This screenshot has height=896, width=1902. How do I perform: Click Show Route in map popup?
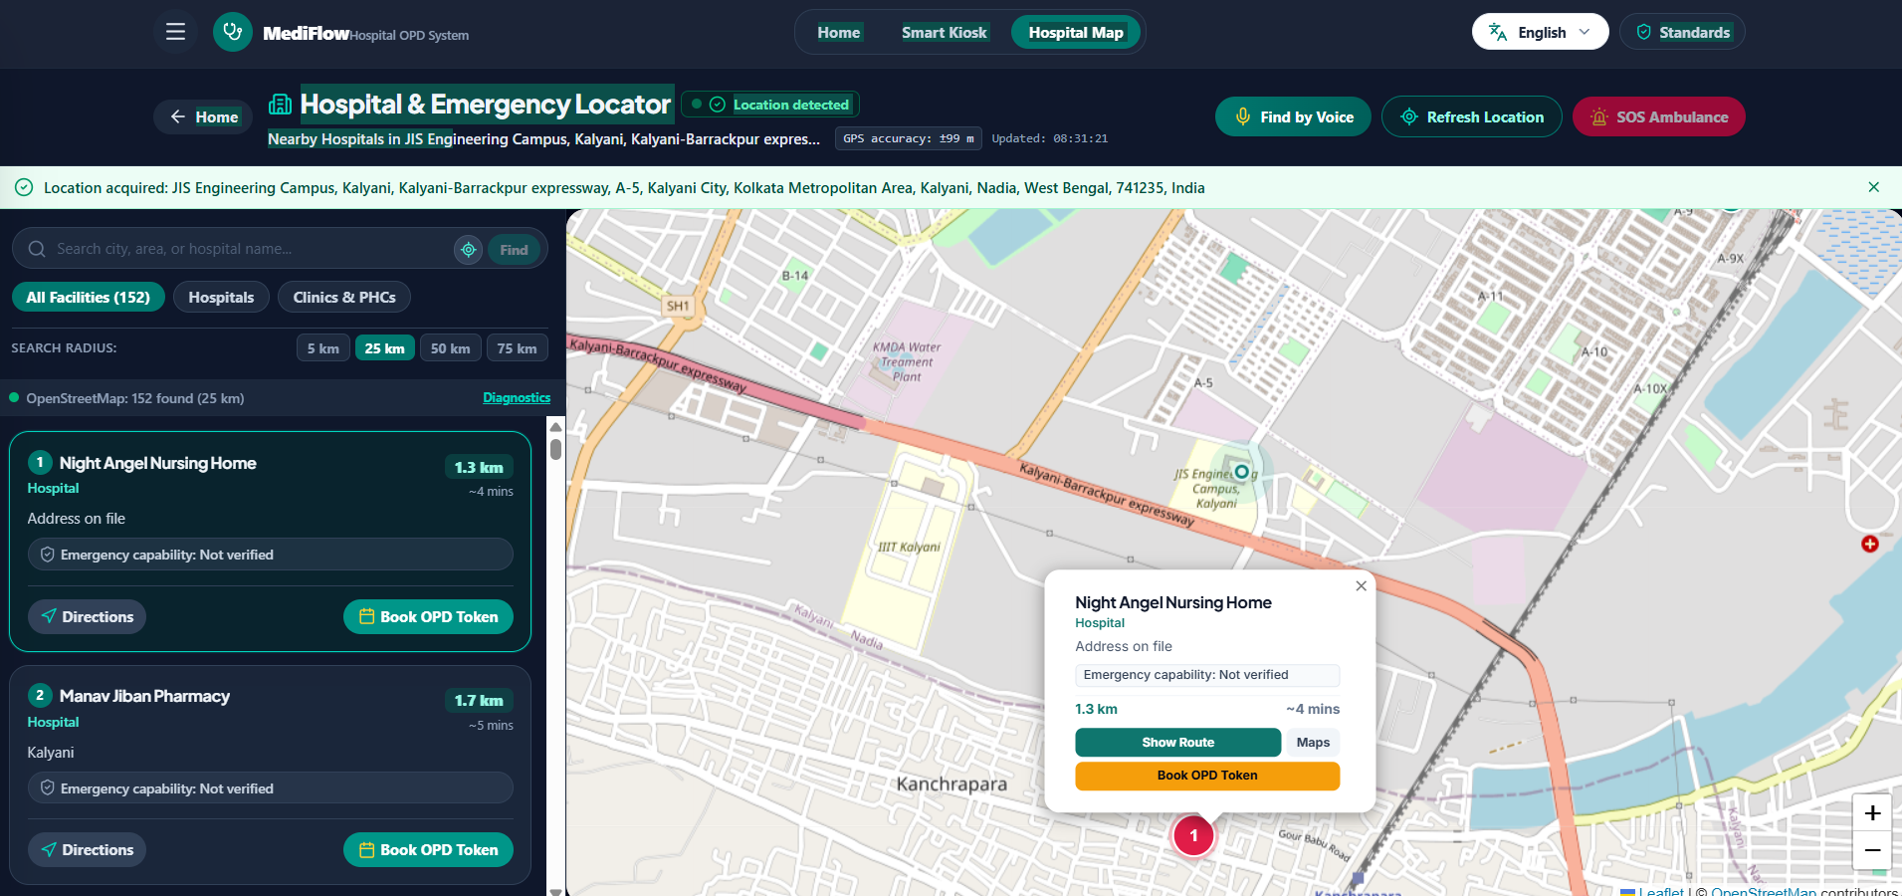(1177, 742)
